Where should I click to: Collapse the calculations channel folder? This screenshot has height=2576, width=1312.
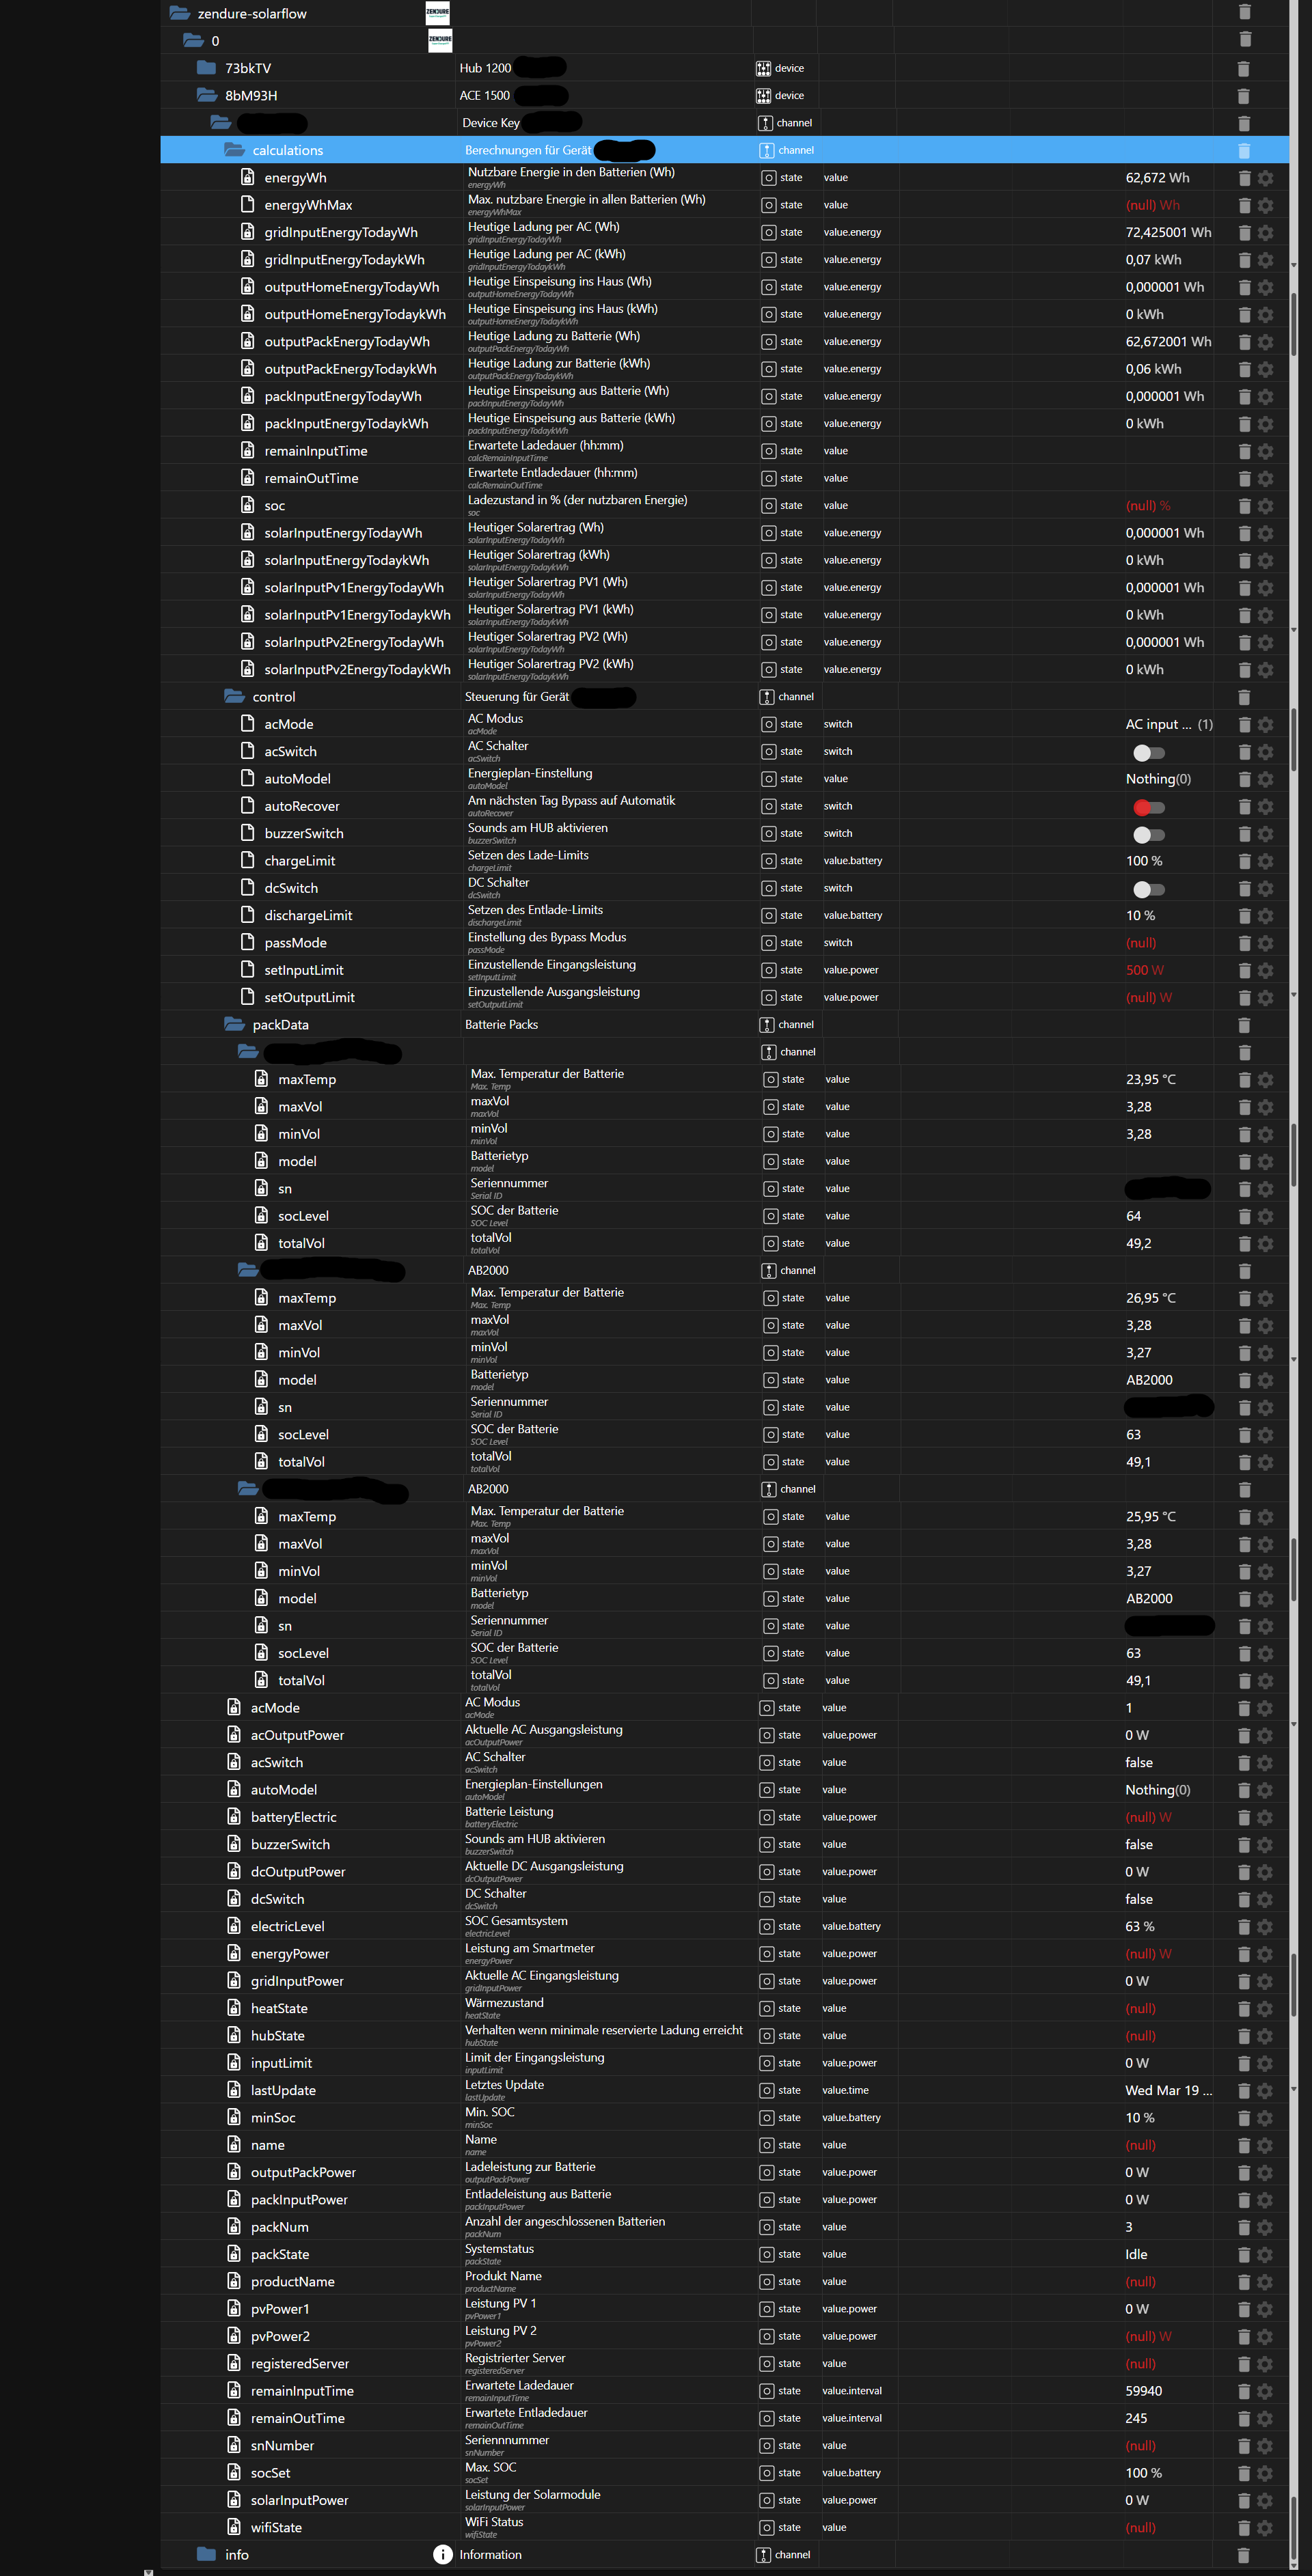234,150
